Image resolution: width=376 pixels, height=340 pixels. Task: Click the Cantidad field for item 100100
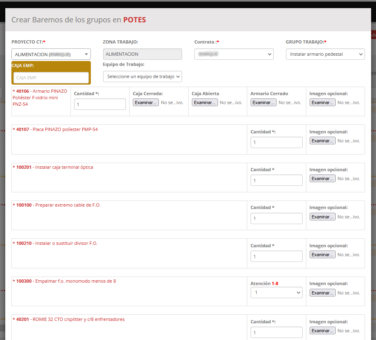pyautogui.click(x=277, y=218)
